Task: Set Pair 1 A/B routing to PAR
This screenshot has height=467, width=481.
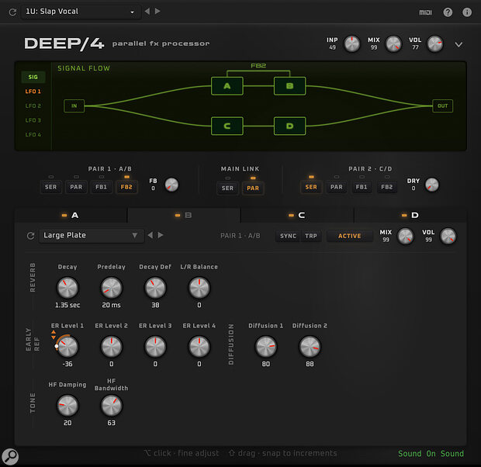Action: point(76,187)
